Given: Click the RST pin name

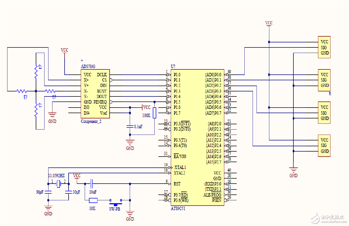Looking at the screenshot, I should [177, 184].
